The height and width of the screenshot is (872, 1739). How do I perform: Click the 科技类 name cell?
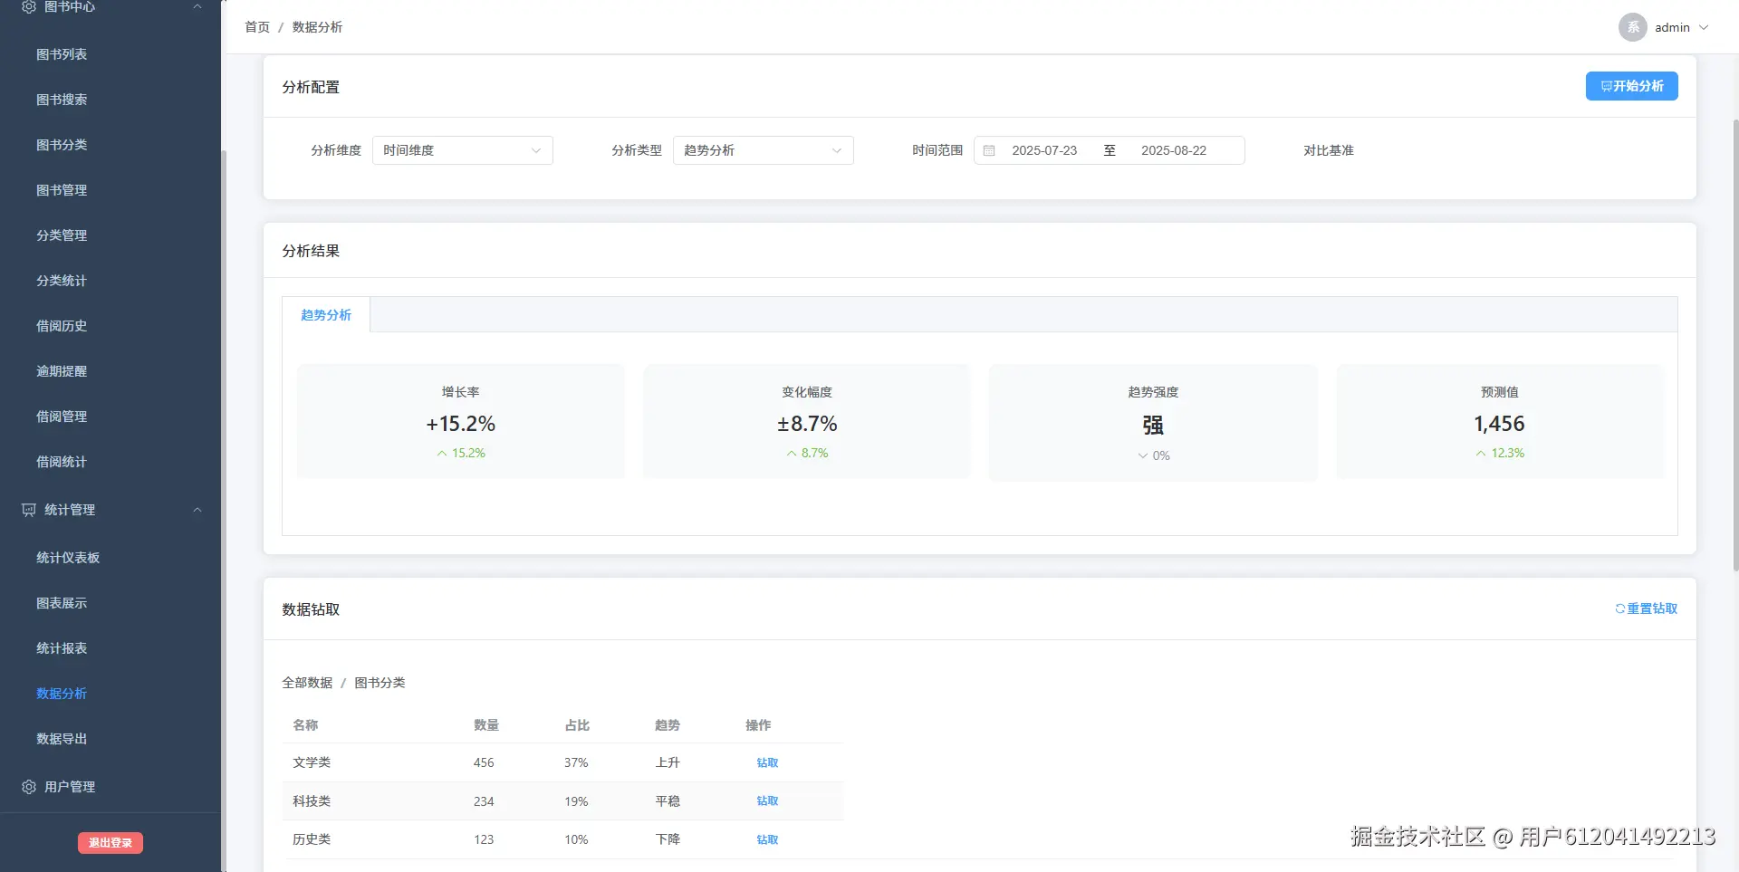coord(312,801)
